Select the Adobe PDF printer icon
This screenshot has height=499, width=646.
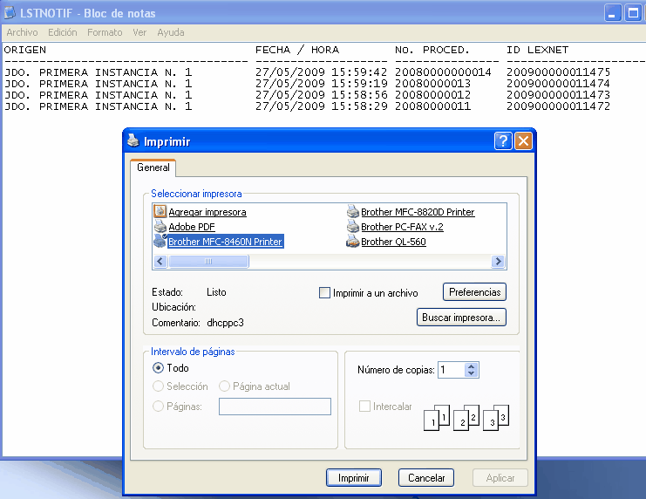[160, 226]
